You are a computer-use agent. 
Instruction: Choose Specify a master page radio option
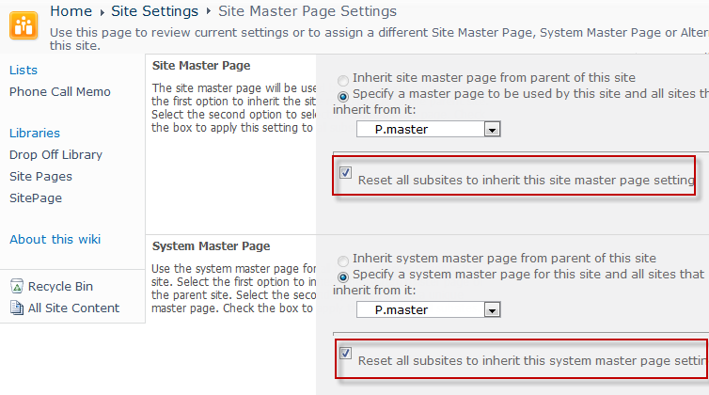click(342, 95)
